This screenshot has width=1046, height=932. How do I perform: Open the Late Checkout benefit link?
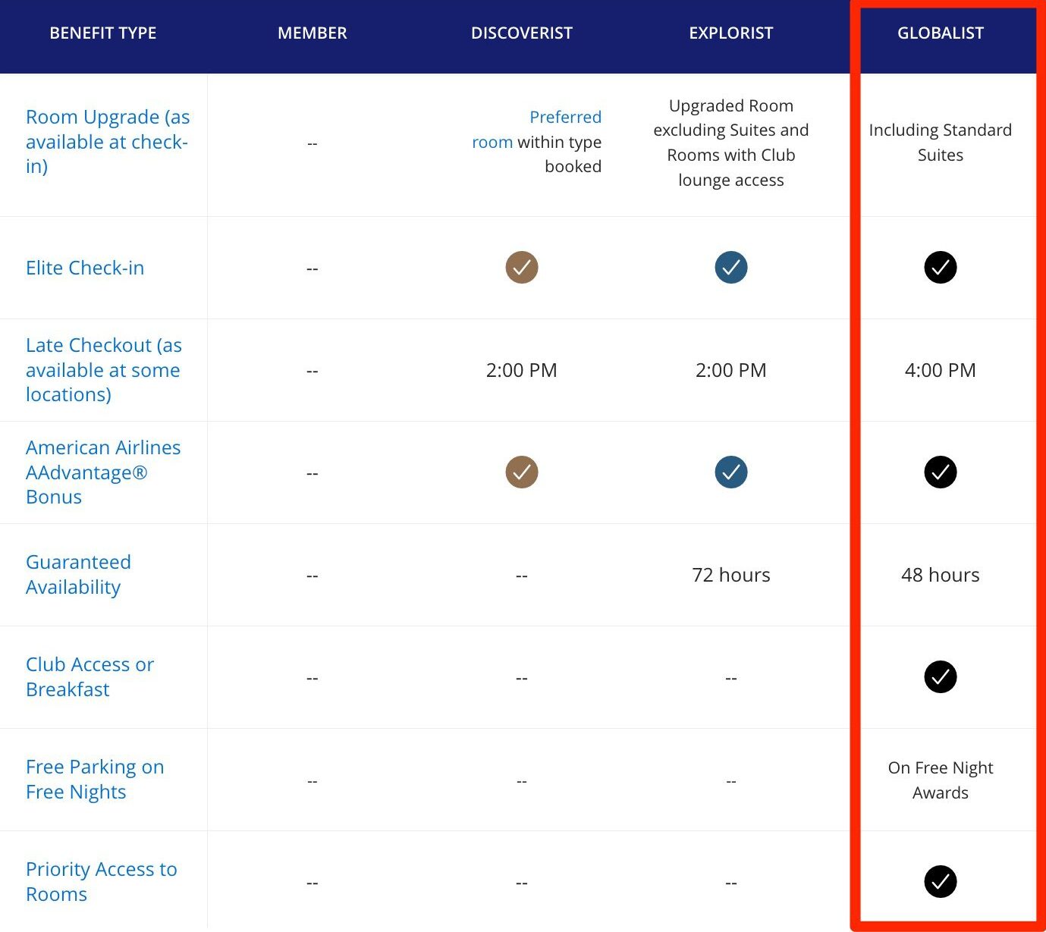coord(104,370)
